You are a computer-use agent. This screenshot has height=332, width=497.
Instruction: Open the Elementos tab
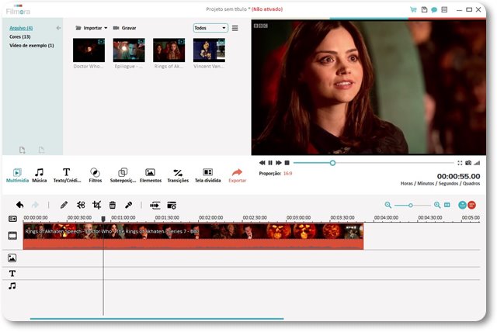(150, 175)
